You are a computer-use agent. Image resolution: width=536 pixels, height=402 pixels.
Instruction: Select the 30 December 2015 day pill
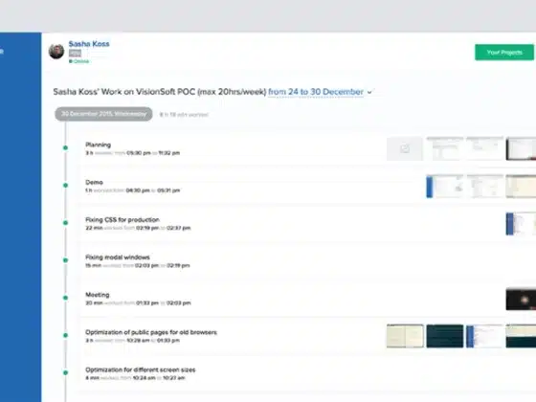103,114
